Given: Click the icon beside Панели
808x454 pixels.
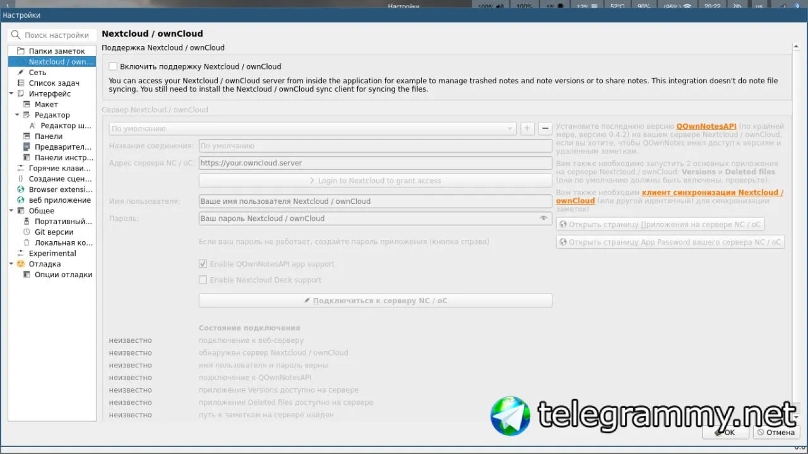Looking at the screenshot, I should click(27, 136).
